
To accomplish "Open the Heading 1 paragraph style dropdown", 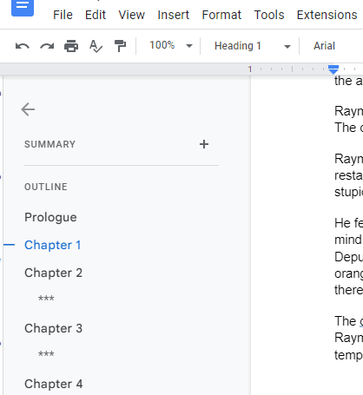I will click(x=252, y=46).
